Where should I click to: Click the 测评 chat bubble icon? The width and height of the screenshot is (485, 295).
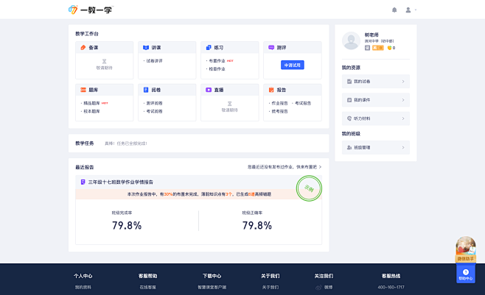(271, 48)
